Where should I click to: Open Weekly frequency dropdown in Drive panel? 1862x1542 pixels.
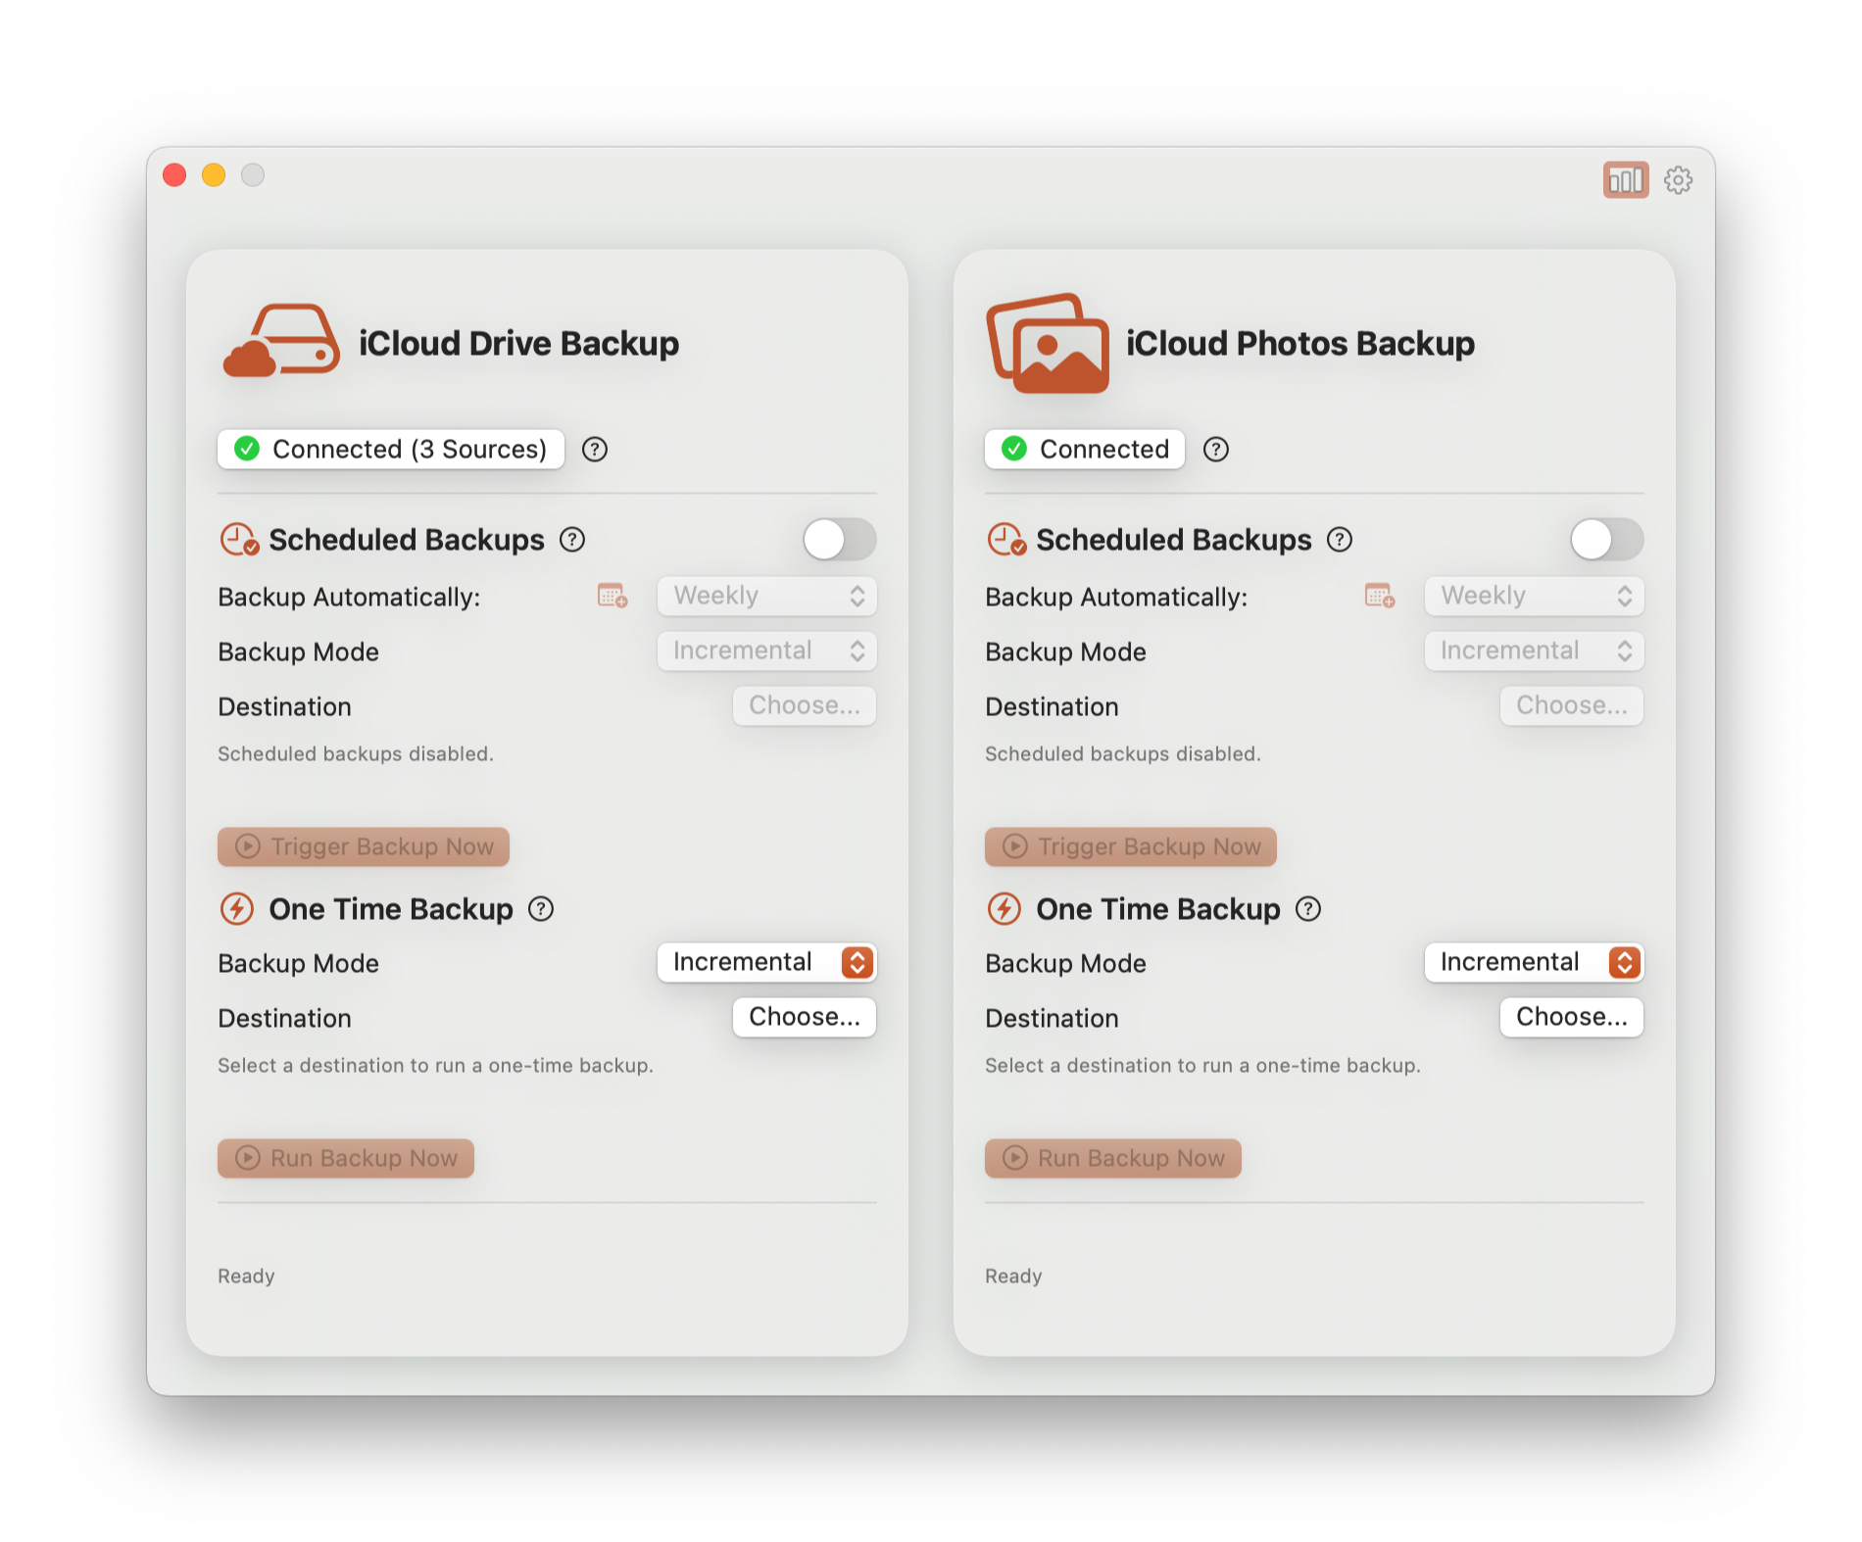point(767,596)
